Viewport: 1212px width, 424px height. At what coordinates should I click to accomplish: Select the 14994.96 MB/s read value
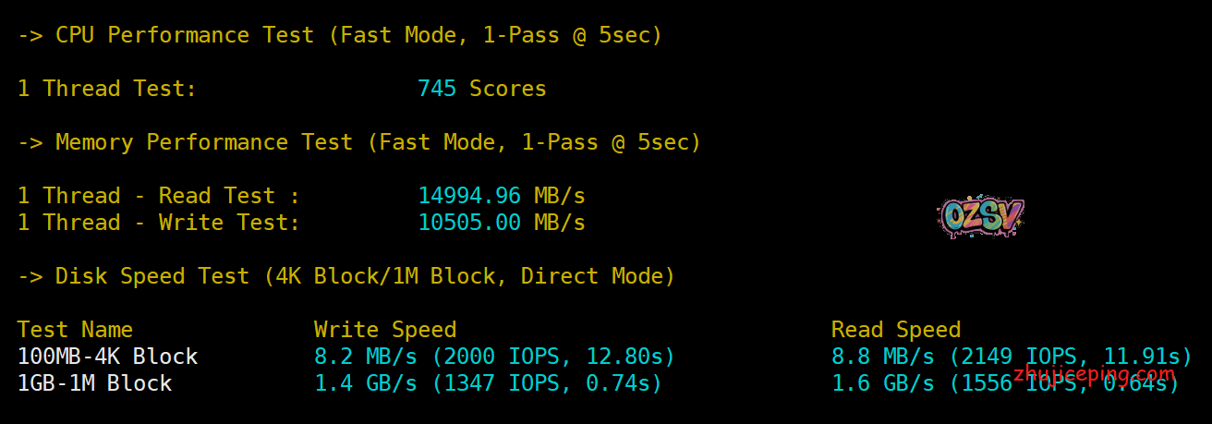click(502, 196)
